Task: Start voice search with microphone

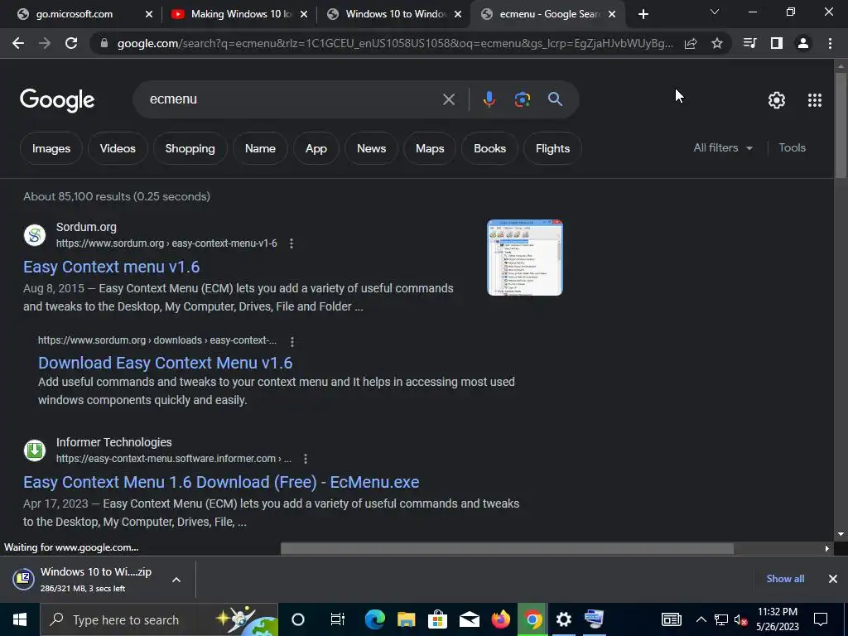Action: coord(489,99)
